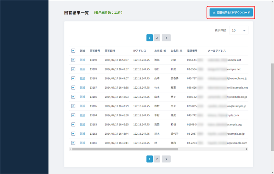Open the 表示件数 dropdown showing 10

(238, 30)
